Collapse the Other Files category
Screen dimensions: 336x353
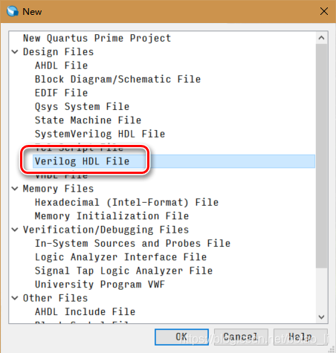click(x=15, y=298)
